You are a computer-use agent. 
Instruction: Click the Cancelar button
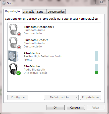pos(76,108)
